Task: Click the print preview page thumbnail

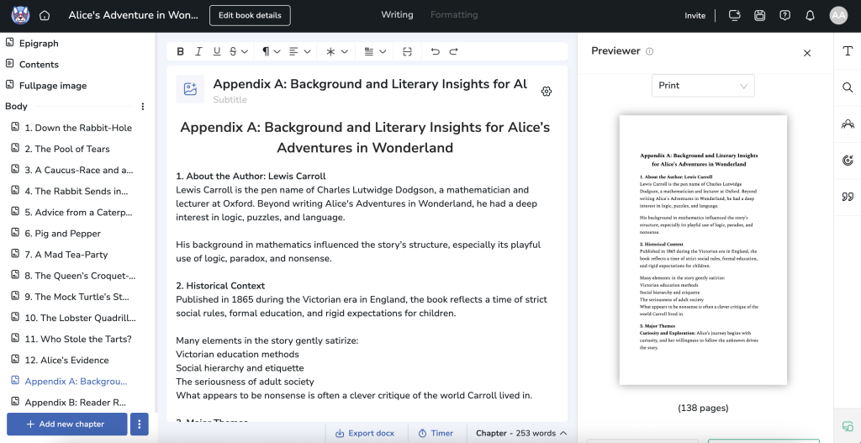Action: click(703, 250)
